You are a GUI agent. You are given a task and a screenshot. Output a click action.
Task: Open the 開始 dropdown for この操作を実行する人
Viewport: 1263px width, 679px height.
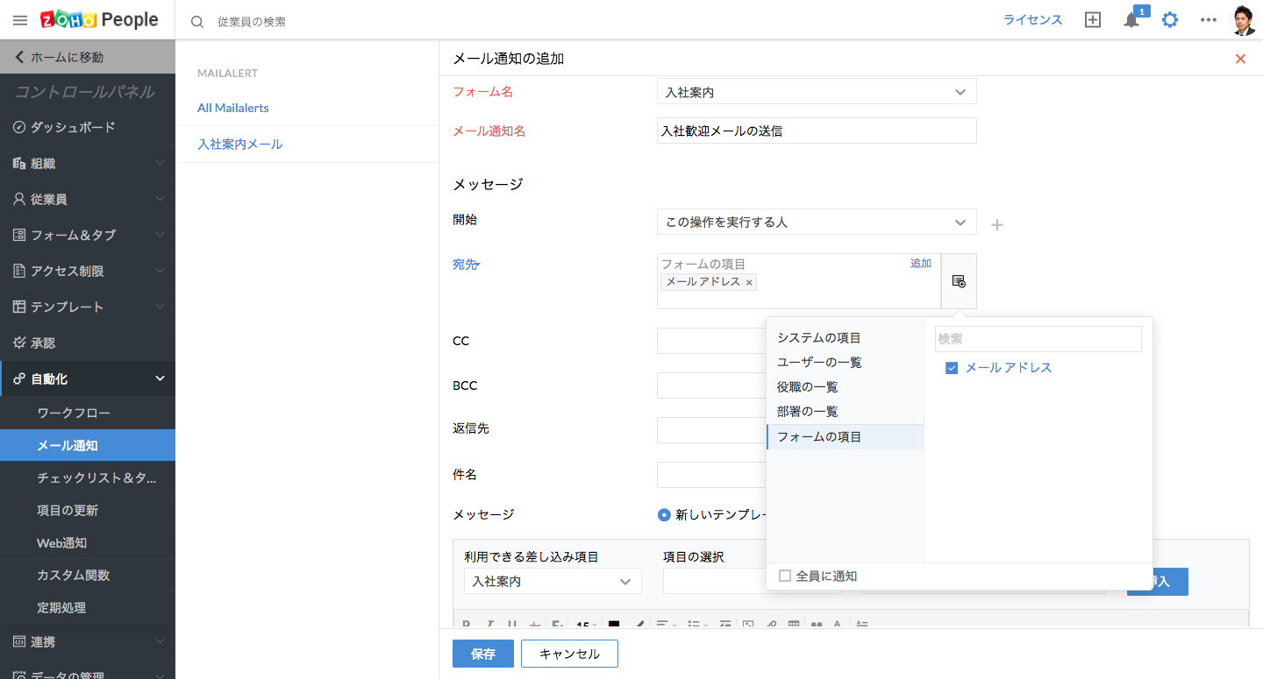click(x=816, y=223)
